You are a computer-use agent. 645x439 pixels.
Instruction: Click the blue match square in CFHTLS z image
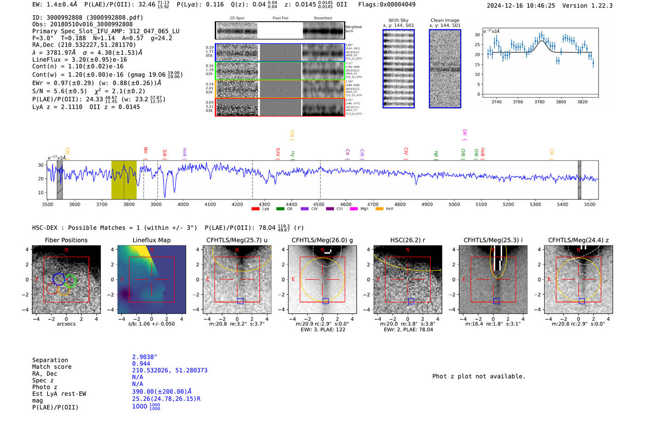click(x=582, y=301)
